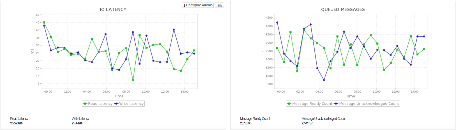The image size is (456, 130).
Task: Click the green Message Ready Count legend marker
Action: (x=289, y=104)
